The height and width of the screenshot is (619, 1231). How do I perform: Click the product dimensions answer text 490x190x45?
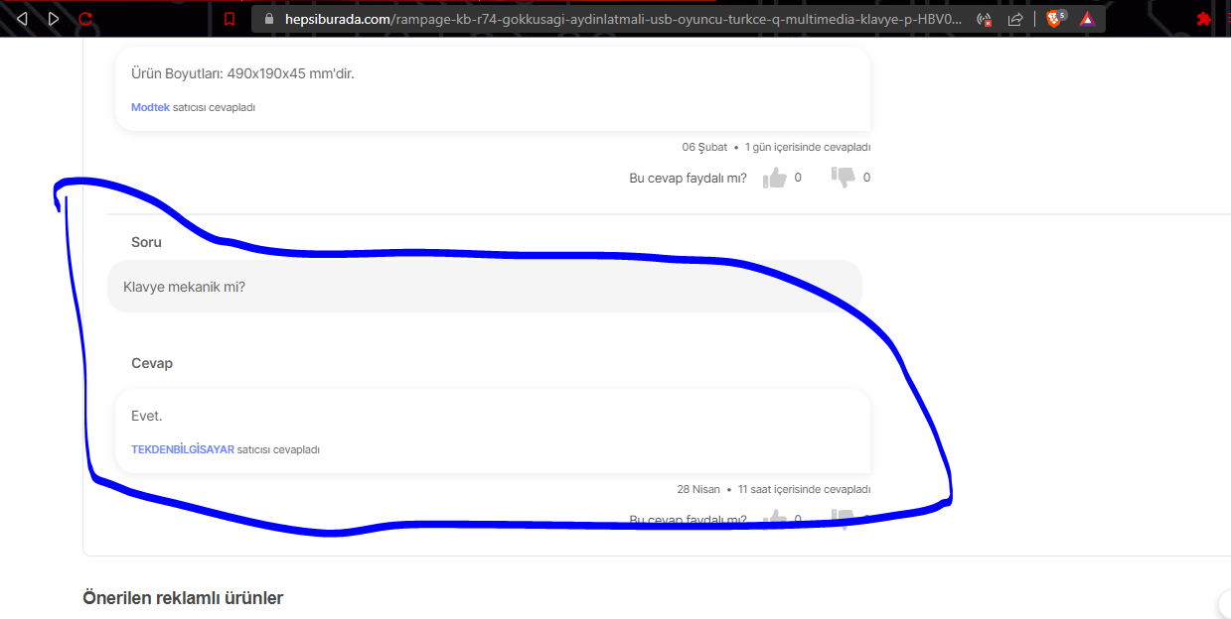click(242, 73)
